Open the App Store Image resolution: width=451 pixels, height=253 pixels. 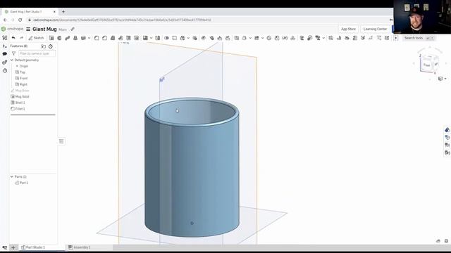(x=348, y=29)
